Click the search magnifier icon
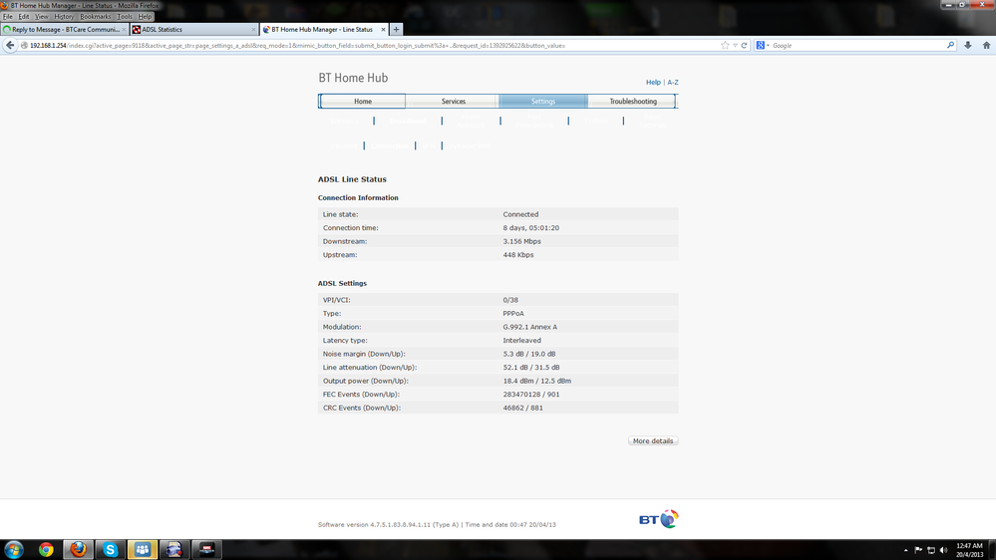This screenshot has width=996, height=560. pyautogui.click(x=950, y=45)
